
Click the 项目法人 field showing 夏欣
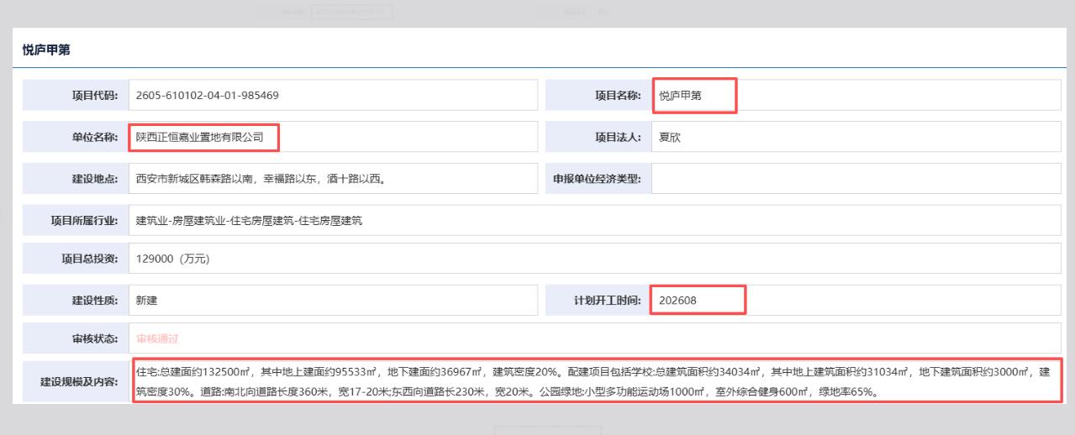pyautogui.click(x=856, y=137)
